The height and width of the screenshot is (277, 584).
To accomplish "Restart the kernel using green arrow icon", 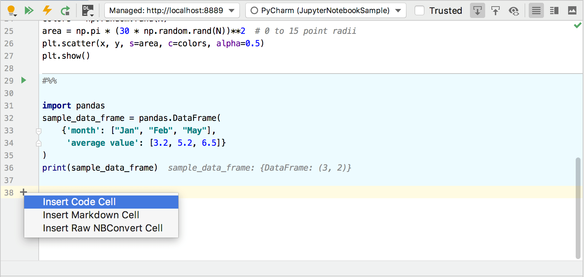I will point(65,11).
